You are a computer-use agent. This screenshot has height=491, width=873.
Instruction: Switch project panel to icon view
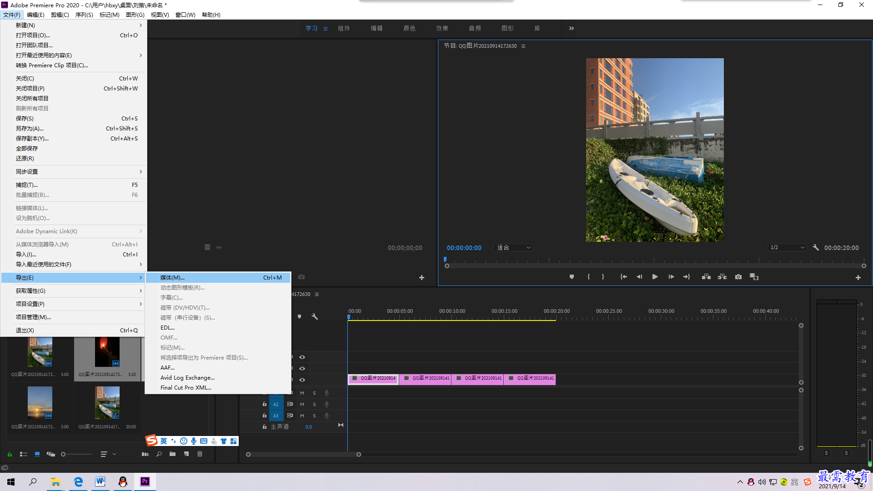tap(37, 454)
